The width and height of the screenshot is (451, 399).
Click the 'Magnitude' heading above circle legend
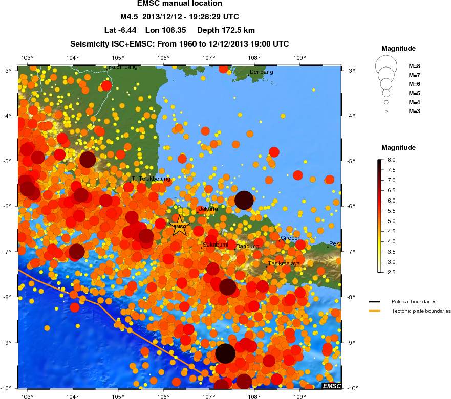[x=398, y=48]
